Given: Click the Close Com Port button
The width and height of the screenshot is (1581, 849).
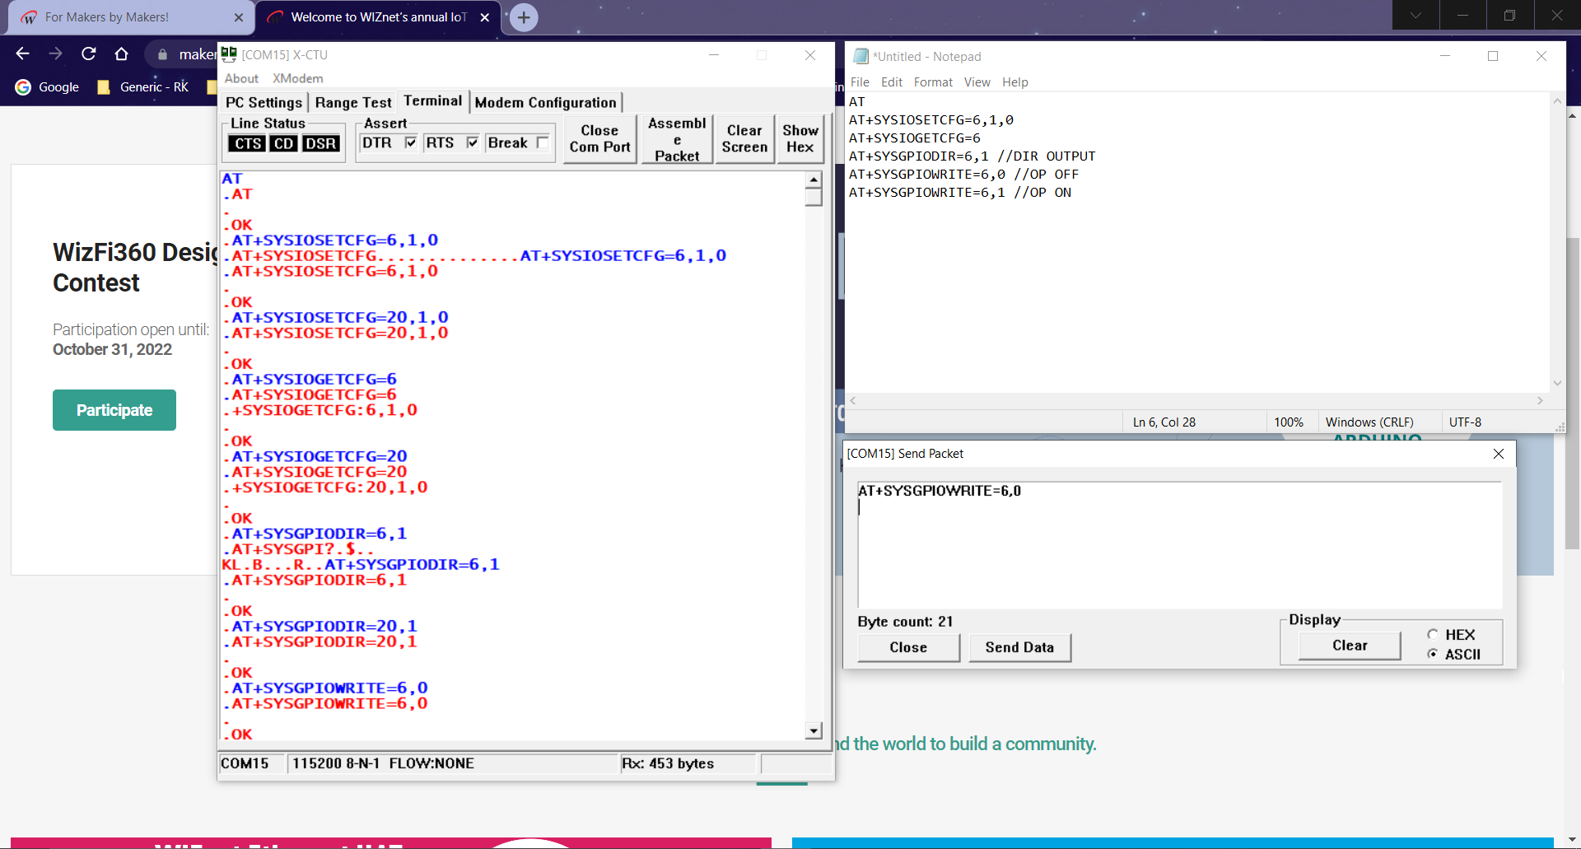Looking at the screenshot, I should point(599,139).
